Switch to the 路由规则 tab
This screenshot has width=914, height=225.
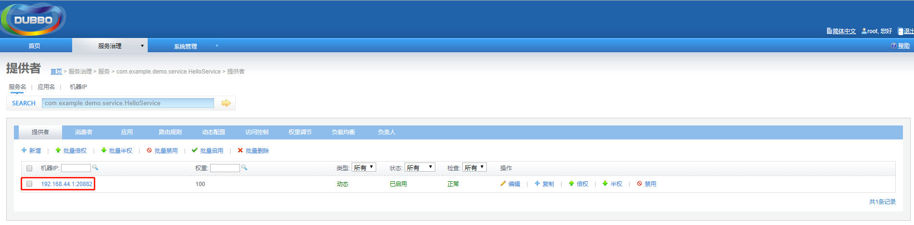click(x=170, y=132)
